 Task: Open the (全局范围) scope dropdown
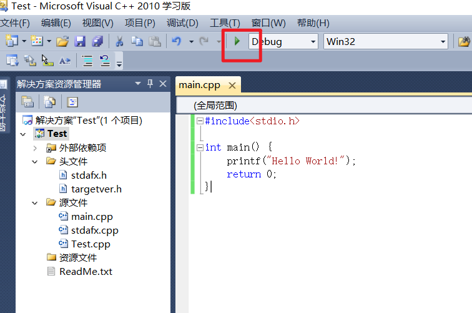click(x=324, y=106)
